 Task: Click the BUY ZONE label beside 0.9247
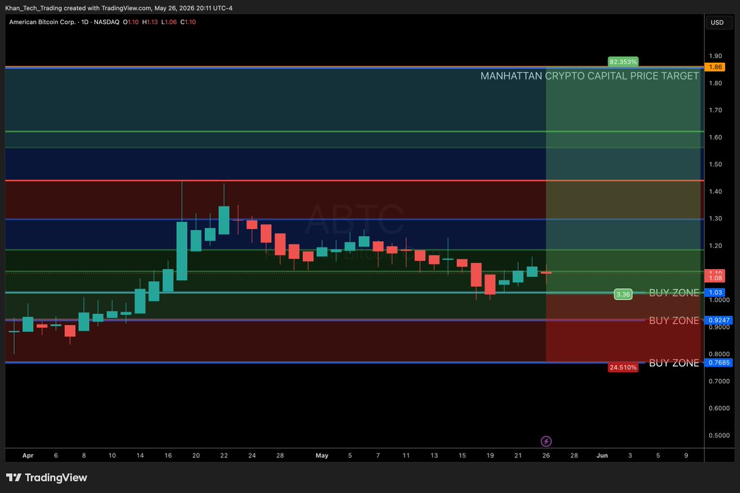click(674, 321)
